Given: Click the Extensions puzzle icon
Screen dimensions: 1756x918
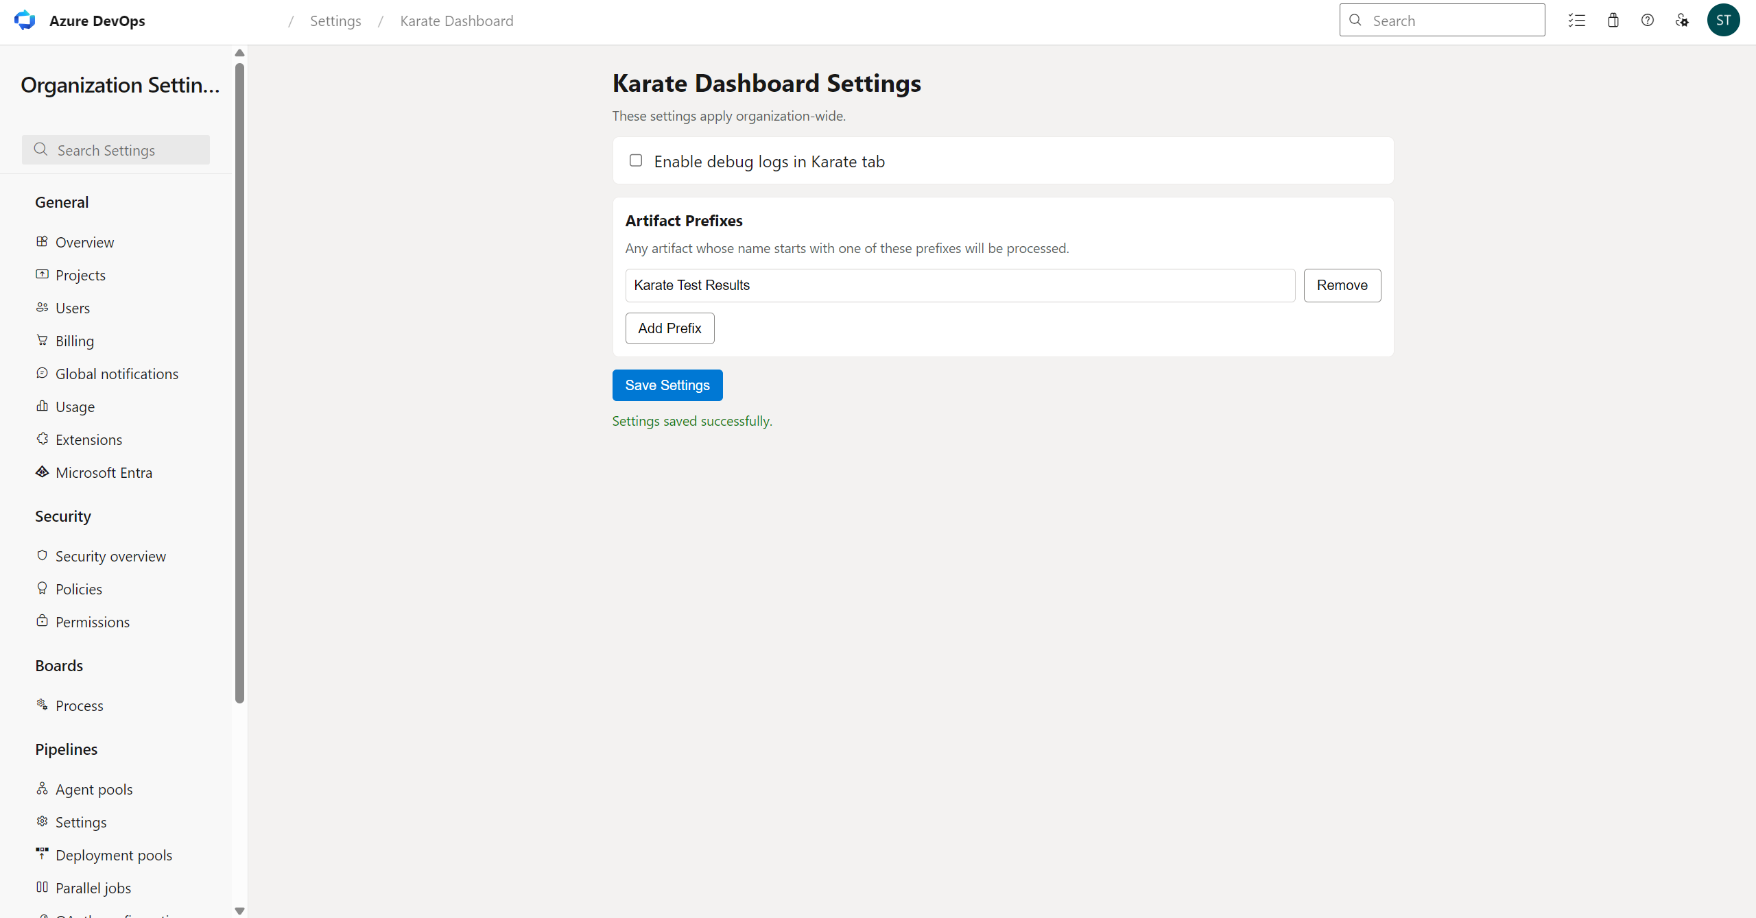Looking at the screenshot, I should 42,439.
